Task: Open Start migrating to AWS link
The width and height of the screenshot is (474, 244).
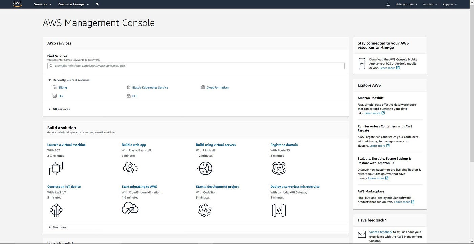Action: tap(139, 187)
